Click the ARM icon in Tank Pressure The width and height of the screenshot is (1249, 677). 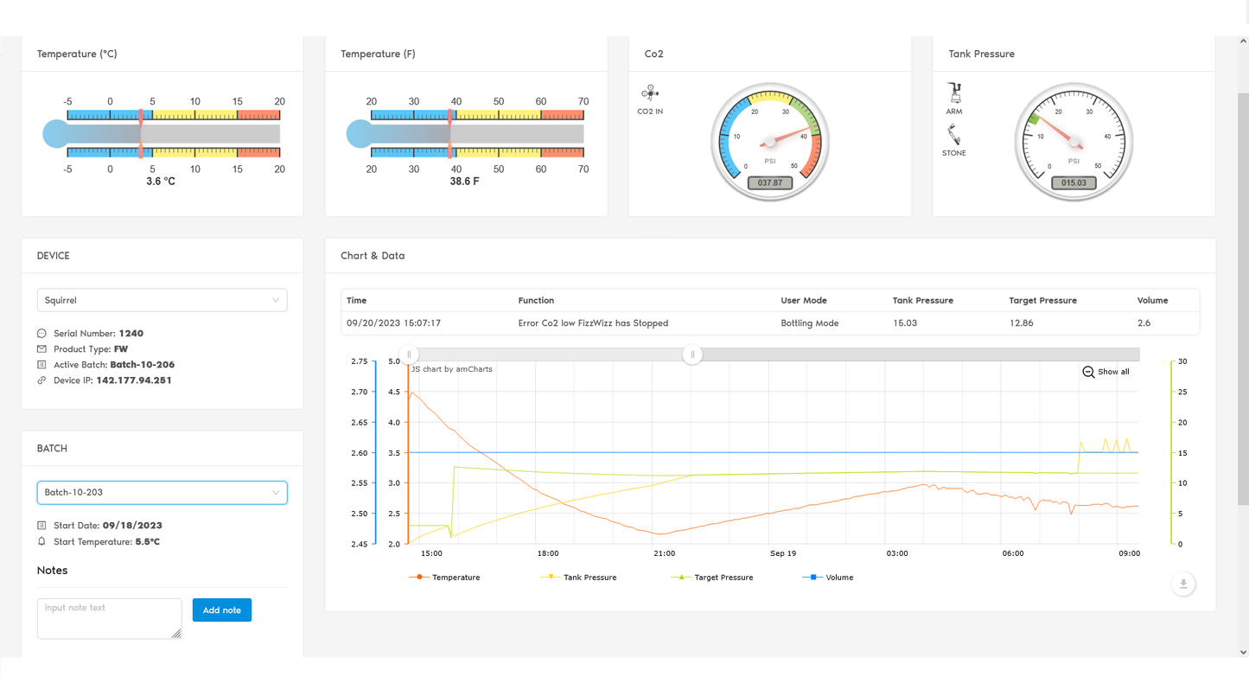coord(954,93)
